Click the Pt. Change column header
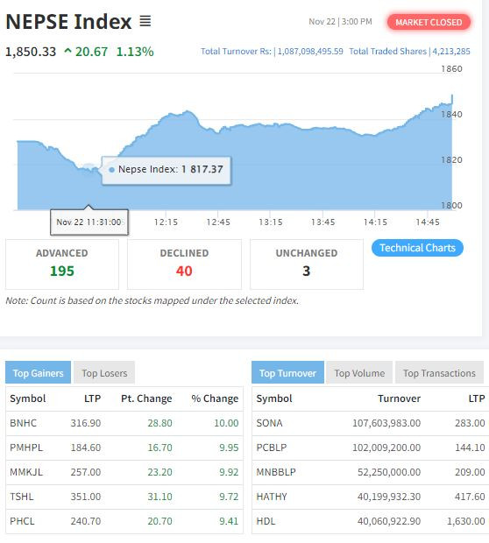489x543 pixels. pyautogui.click(x=146, y=398)
